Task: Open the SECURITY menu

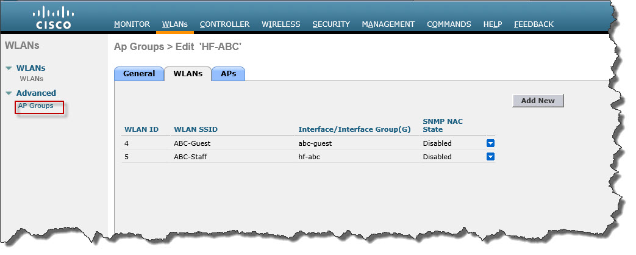Action: 331,24
